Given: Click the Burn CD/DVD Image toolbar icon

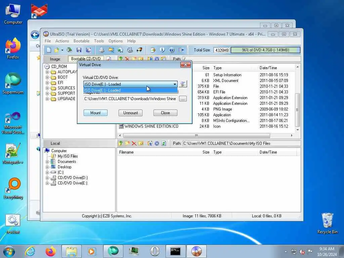Looking at the screenshot, I should [x=139, y=50].
